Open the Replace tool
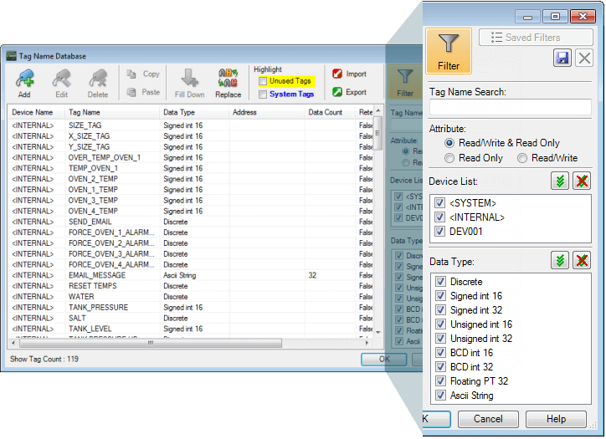The width and height of the screenshot is (606, 439). 228,83
